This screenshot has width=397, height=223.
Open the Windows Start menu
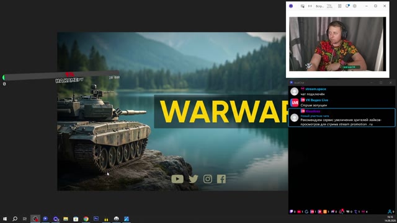tap(5, 219)
